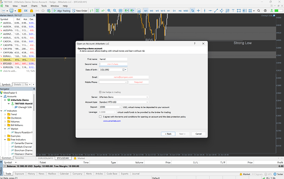Select the crosshair cursor tool
The image size is (284, 179).
tap(198, 11)
